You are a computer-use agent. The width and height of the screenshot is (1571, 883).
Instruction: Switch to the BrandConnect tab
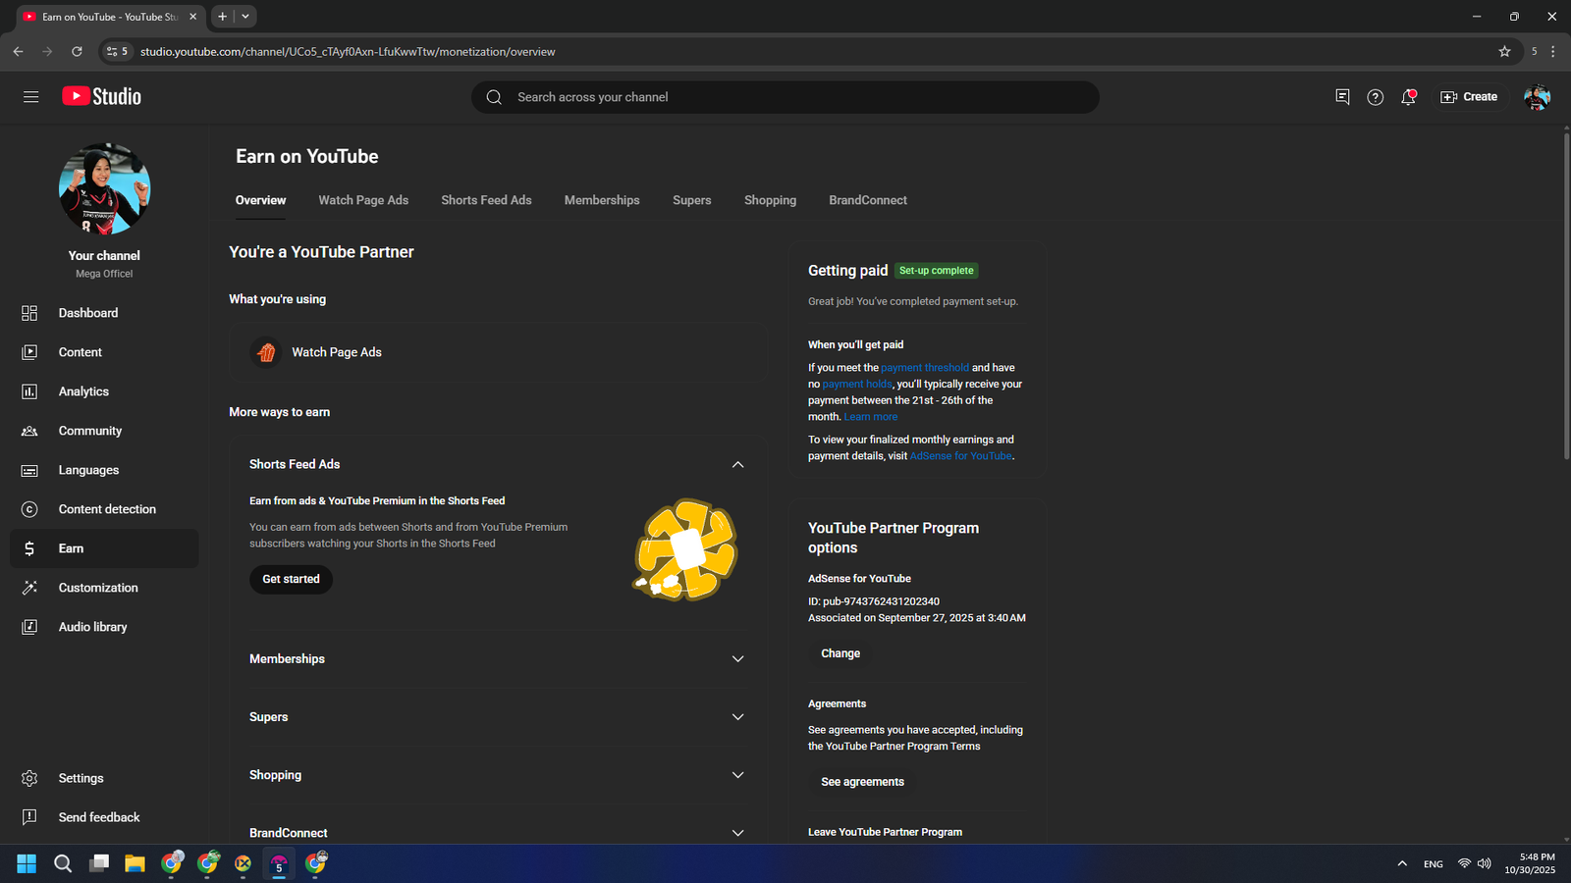(867, 200)
